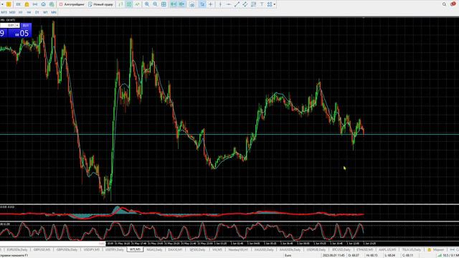This screenshot has width=459, height=258.
Task: Select the WTI,M5 chart tab
Action: [135, 249]
